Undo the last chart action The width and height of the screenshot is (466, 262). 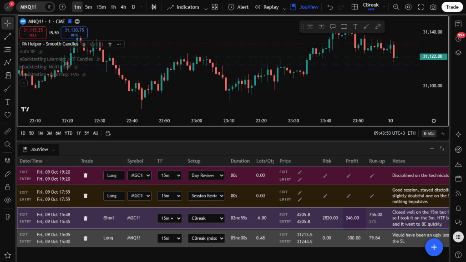[330, 7]
